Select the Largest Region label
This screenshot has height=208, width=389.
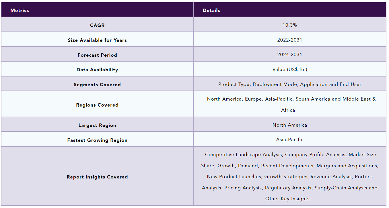[97, 125]
